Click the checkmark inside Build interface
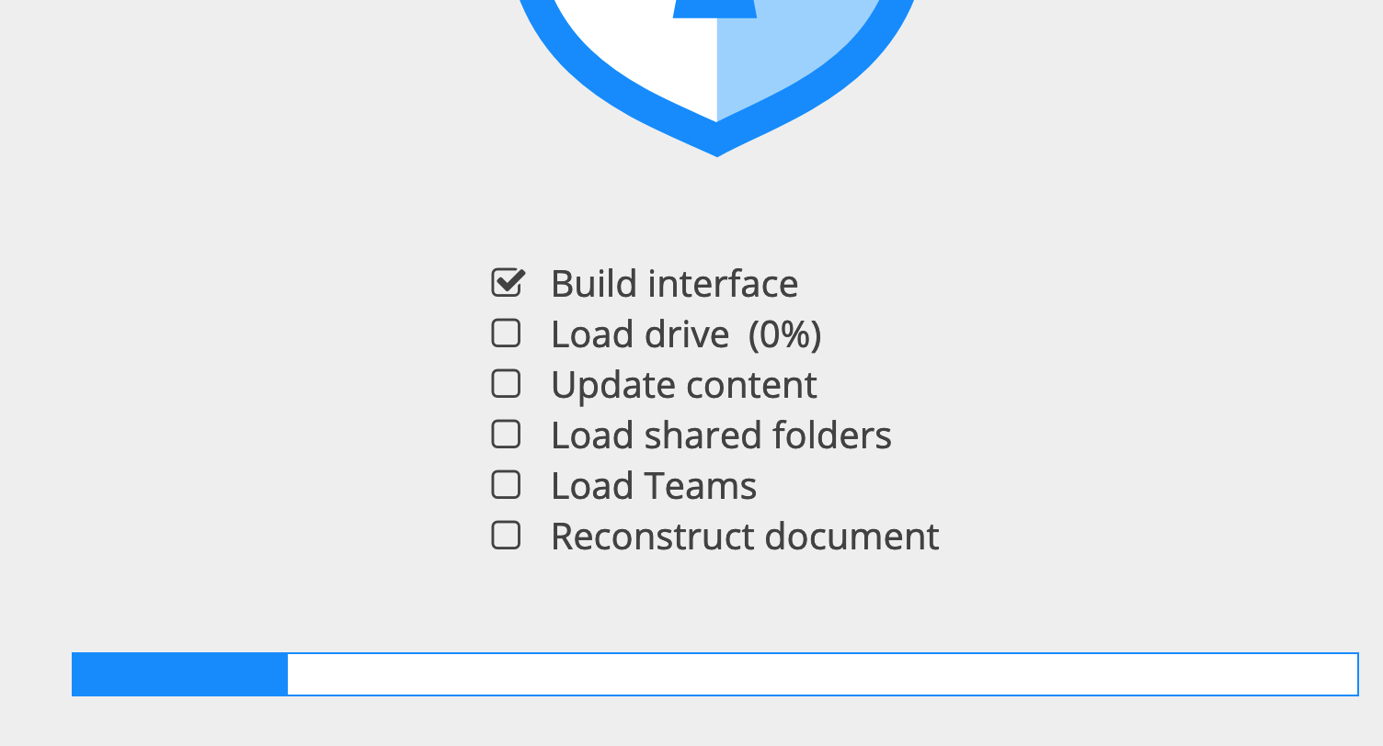This screenshot has width=1383, height=746. click(507, 282)
